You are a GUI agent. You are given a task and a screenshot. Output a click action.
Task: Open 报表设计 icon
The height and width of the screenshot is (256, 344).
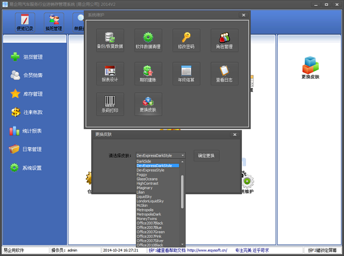click(110, 74)
